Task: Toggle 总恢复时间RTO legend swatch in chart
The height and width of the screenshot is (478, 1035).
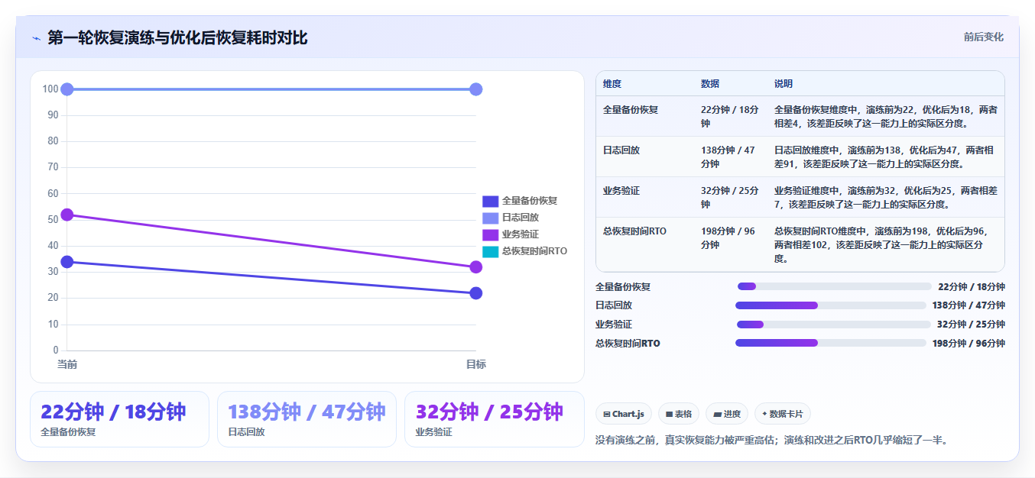Action: [490, 251]
